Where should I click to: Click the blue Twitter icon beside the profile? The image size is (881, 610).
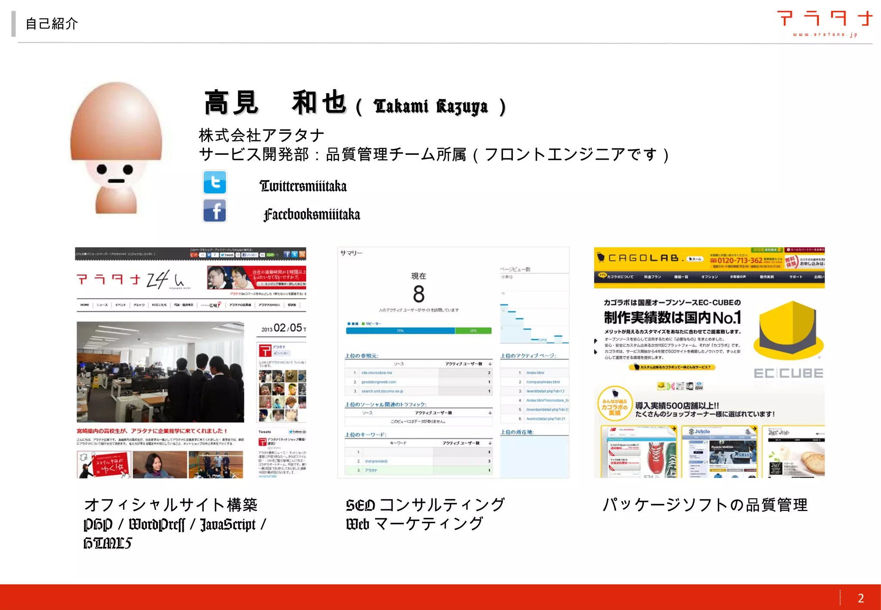[x=215, y=182]
